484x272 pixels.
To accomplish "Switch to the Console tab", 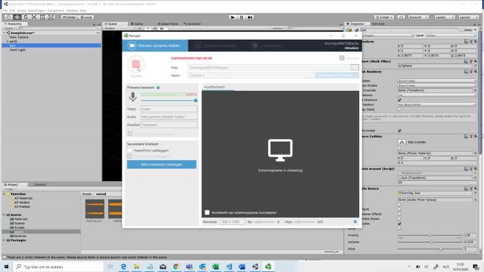I will (39, 184).
